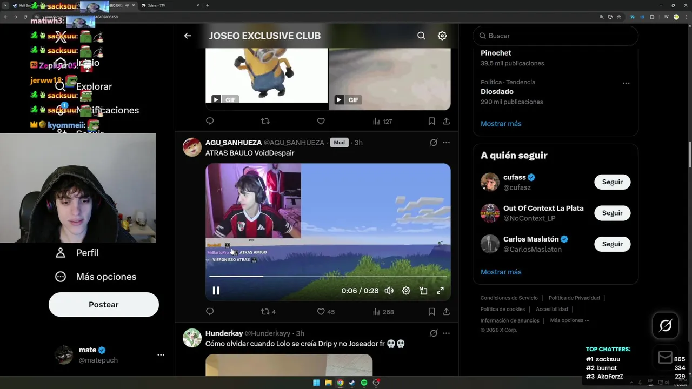The height and width of the screenshot is (389, 692).
Task: Bookmark AGU_SANHUEZA post
Action: 431,312
